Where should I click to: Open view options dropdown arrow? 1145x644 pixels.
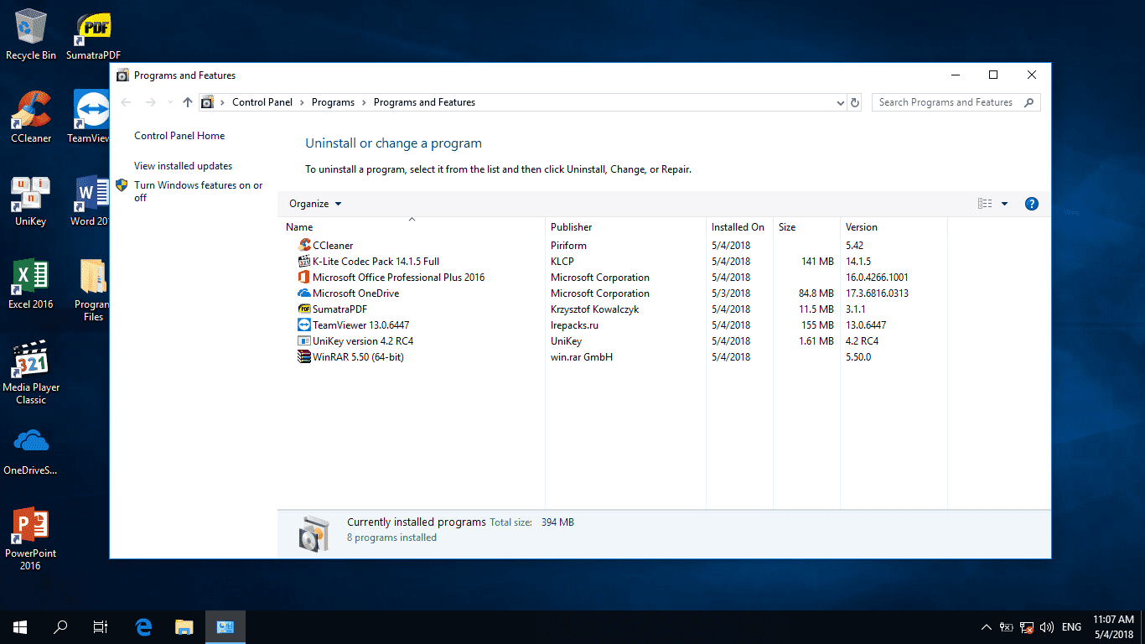pyautogui.click(x=1004, y=204)
